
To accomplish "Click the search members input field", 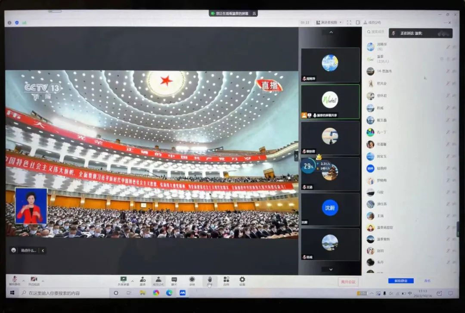I will coord(376,32).
